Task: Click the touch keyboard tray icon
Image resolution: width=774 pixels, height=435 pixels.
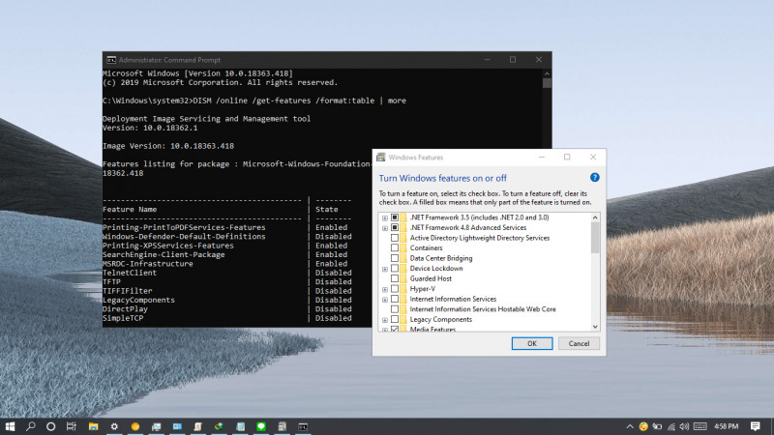Action: [x=700, y=426]
